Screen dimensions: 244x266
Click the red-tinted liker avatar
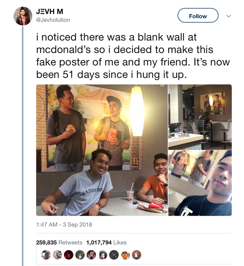click(x=69, y=255)
